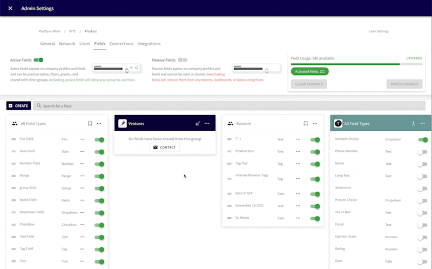432x269 pixels.
Task: Click the drag handle beside File Field
Action: pyautogui.click(x=13, y=139)
